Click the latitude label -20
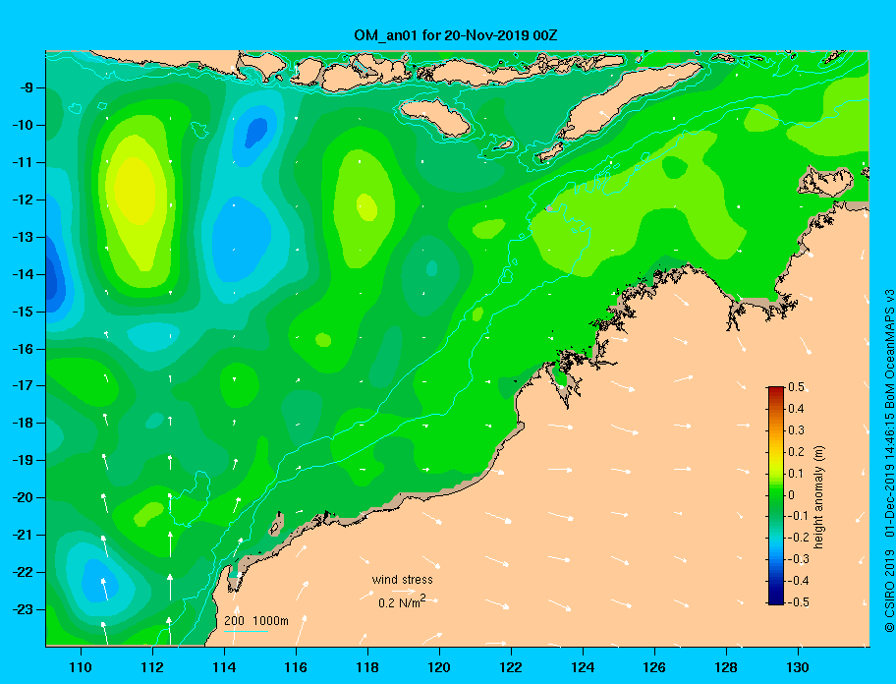The height and width of the screenshot is (684, 896). pyautogui.click(x=21, y=497)
